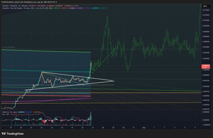Click the date 27 on the time axis

point(93,128)
